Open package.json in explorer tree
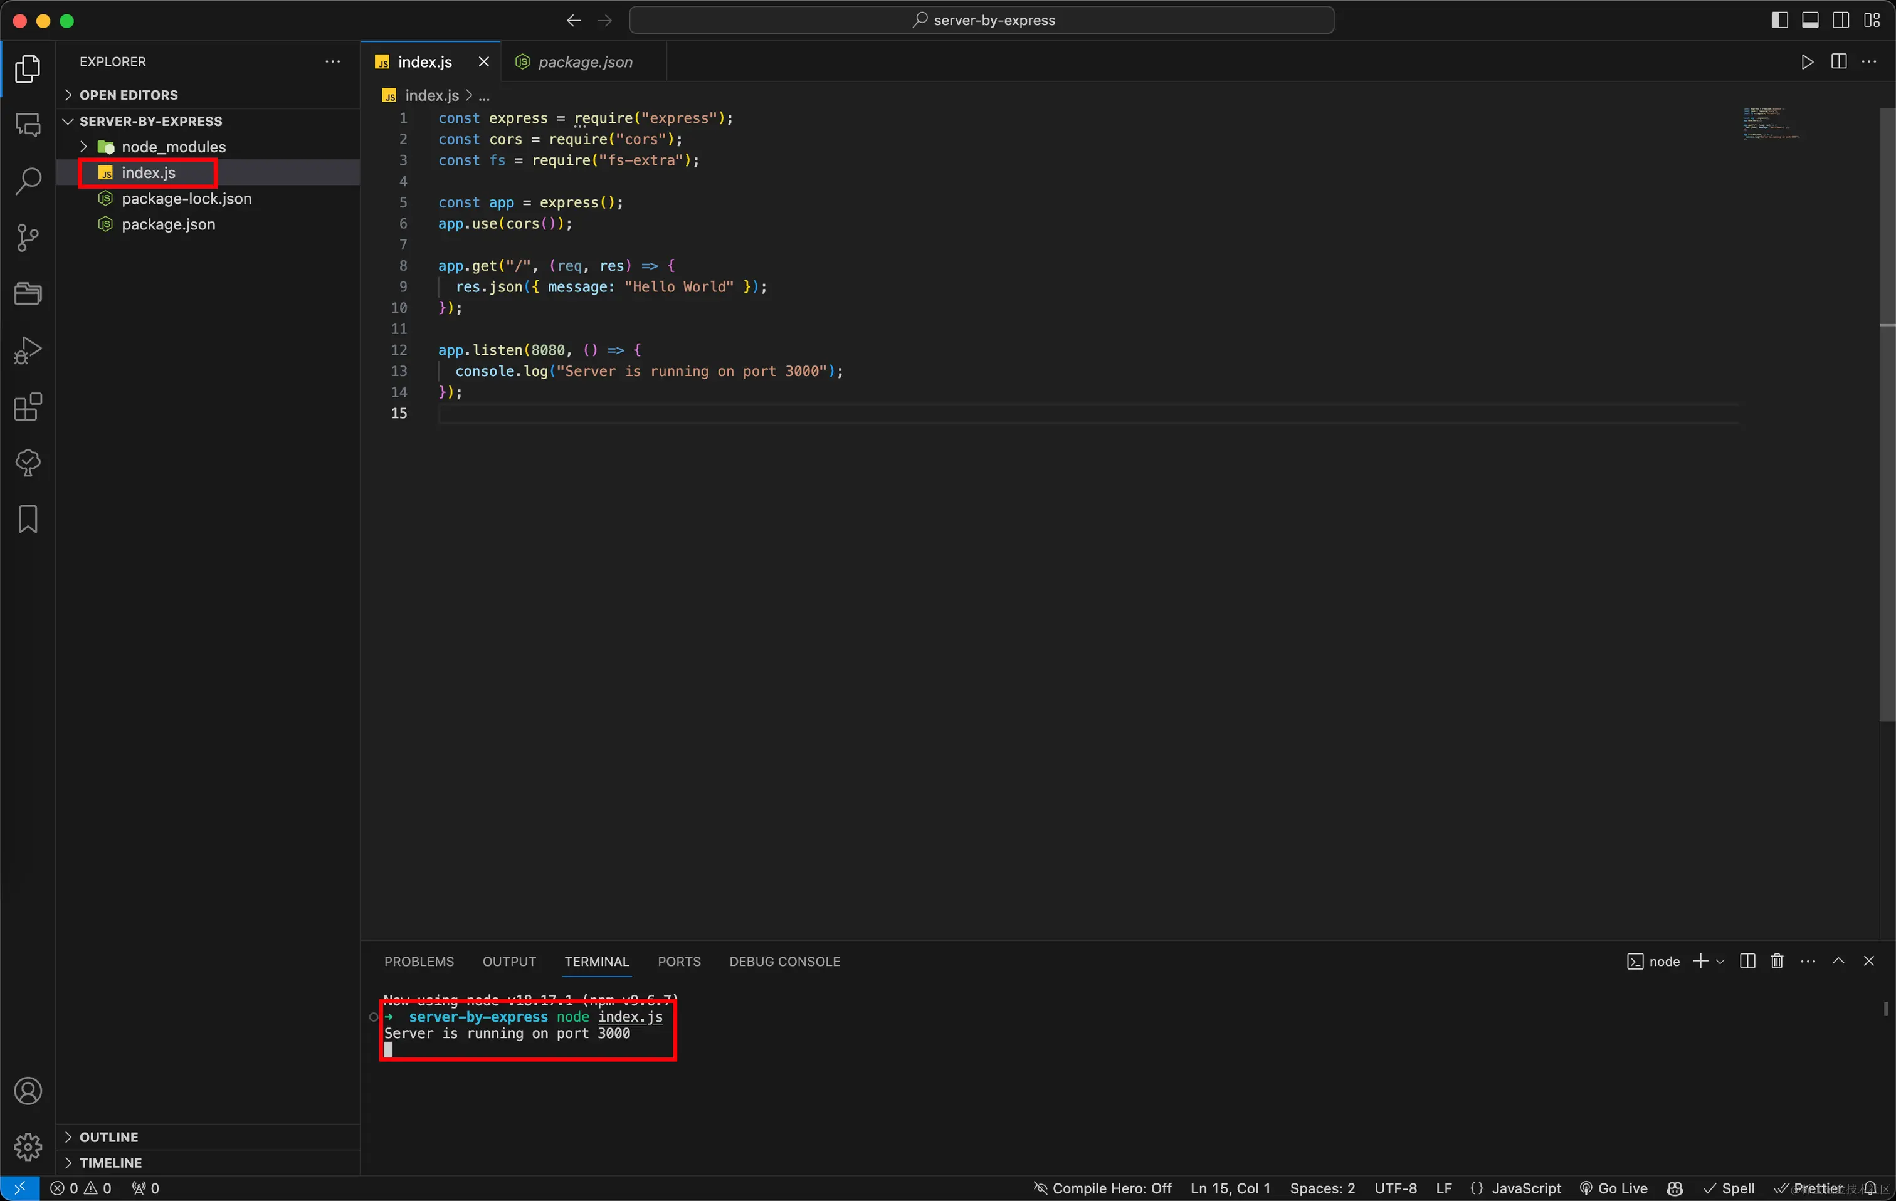This screenshot has height=1201, width=1896. (x=209, y=224)
